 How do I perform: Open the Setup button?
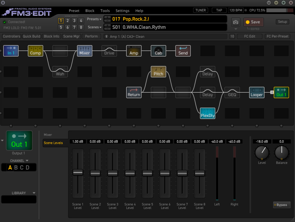282,22
